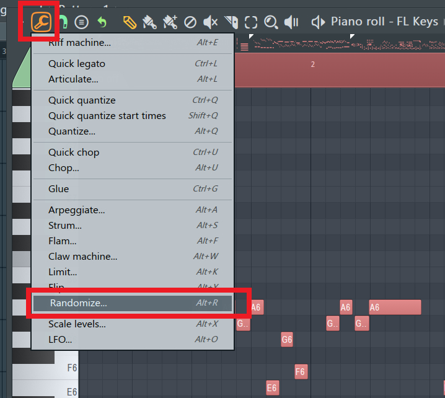The image size is (445, 398).
Task: Select the Delete tool icon
Action: click(190, 23)
